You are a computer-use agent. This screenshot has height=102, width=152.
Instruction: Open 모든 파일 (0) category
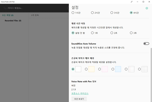8,15
